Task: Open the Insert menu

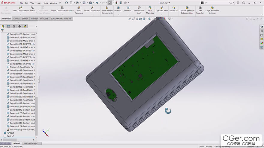Action: (x=39, y=3)
